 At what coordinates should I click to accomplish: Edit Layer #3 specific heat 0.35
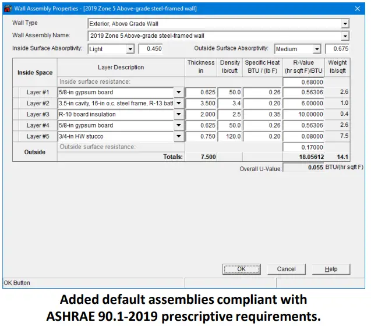click(262, 114)
